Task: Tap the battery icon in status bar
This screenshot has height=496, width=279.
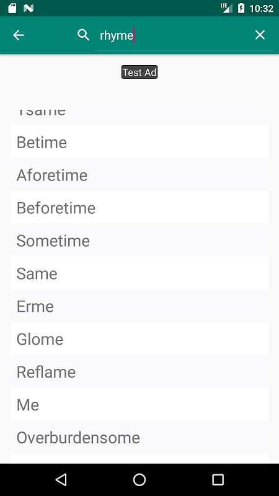Action: (241, 8)
